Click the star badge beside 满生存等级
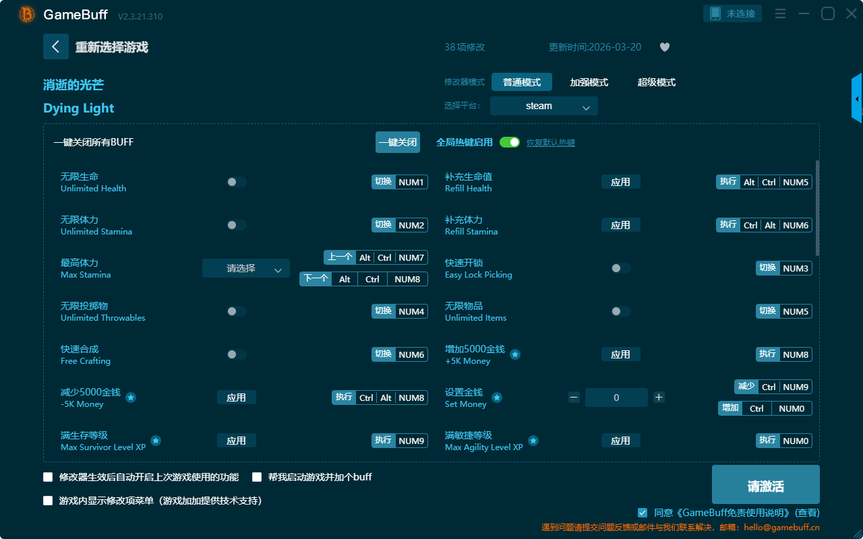Screen dimensions: 863x539 click(x=156, y=441)
